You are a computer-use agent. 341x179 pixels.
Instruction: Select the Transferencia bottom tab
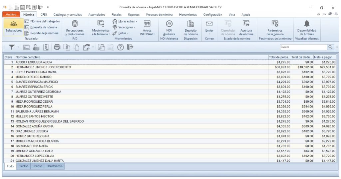pyautogui.click(x=54, y=166)
